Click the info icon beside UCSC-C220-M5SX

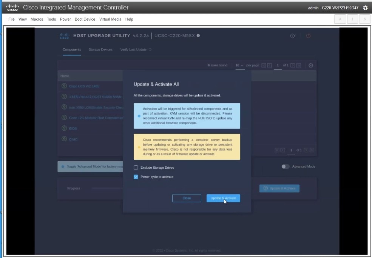pos(198,35)
